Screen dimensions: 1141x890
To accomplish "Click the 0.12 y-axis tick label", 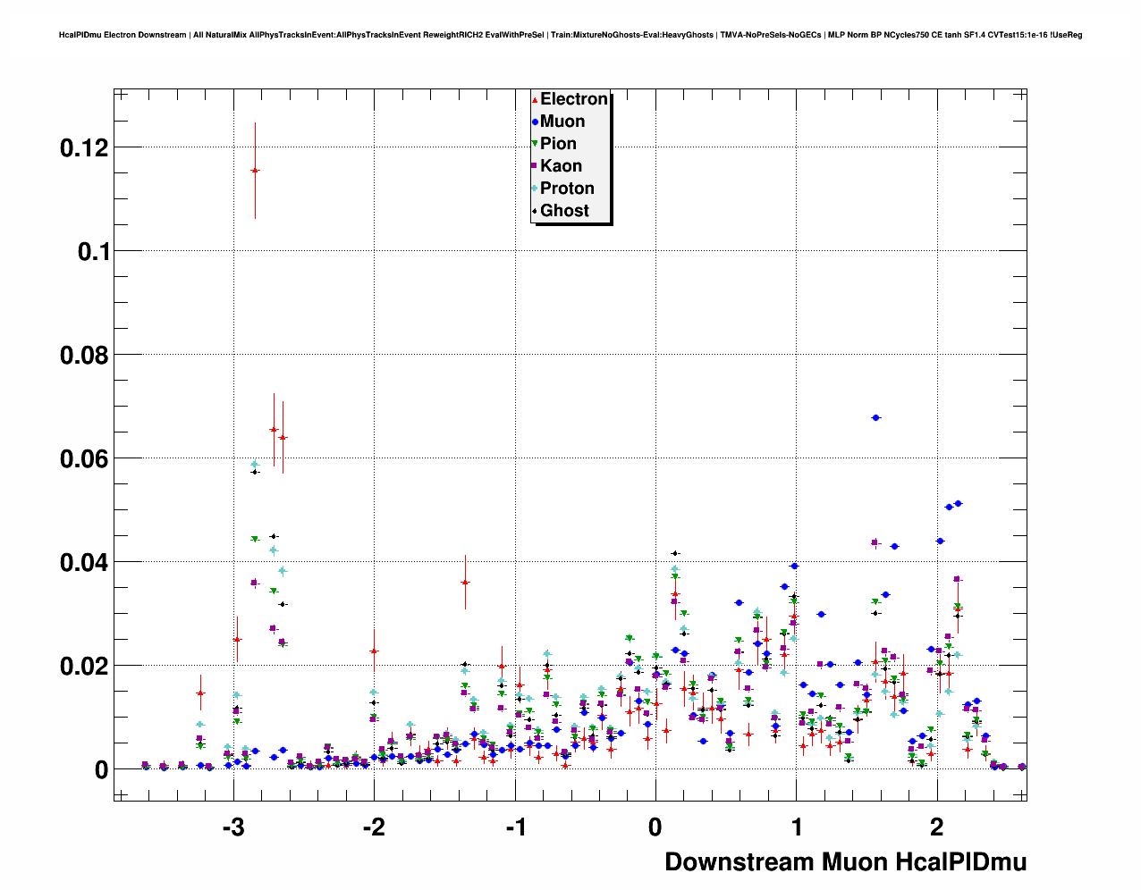I will click(84, 148).
